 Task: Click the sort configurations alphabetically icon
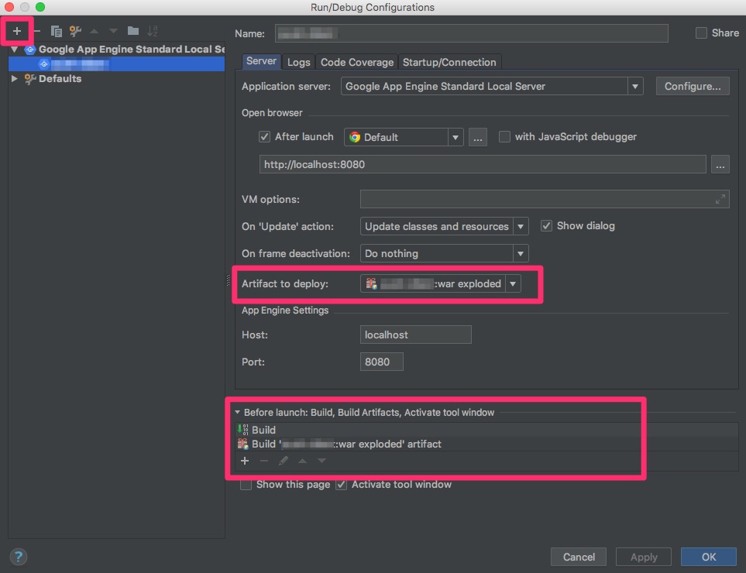[x=153, y=31]
